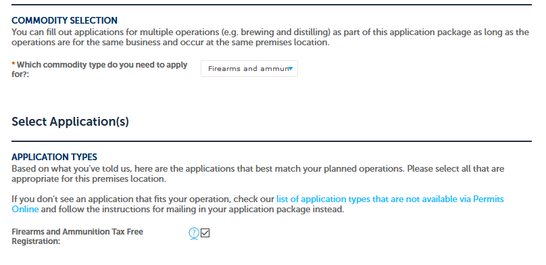Screen dimensions: 546x265
Task: Click the divider line below Select Application(s)
Action: click(x=272, y=141)
